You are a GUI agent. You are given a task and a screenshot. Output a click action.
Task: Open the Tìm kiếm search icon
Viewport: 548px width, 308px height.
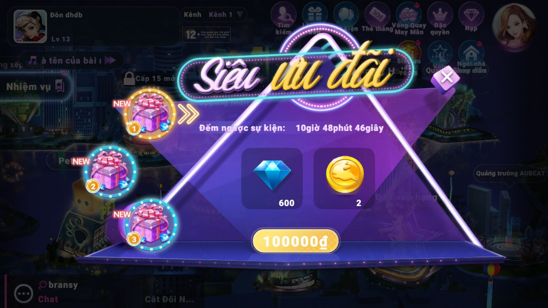point(283,18)
